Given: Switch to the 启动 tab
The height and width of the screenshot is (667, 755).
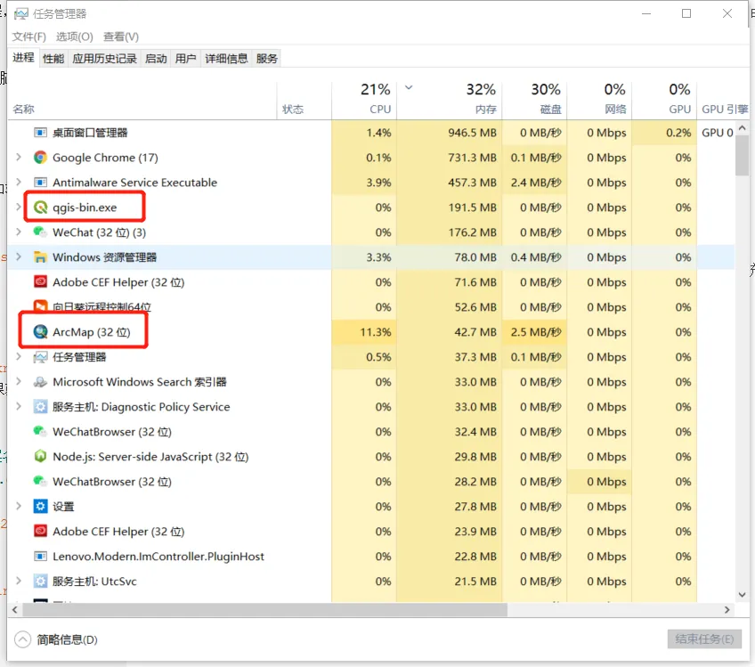Looking at the screenshot, I should pos(156,59).
